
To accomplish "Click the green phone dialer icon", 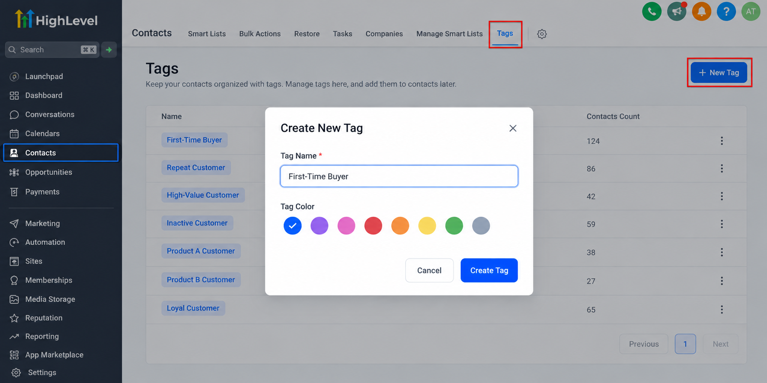I will (652, 12).
